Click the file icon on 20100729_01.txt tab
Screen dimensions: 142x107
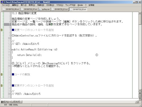pos(53,9)
